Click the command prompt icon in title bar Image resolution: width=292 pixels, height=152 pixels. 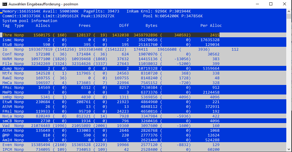pyautogui.click(x=5, y=4)
